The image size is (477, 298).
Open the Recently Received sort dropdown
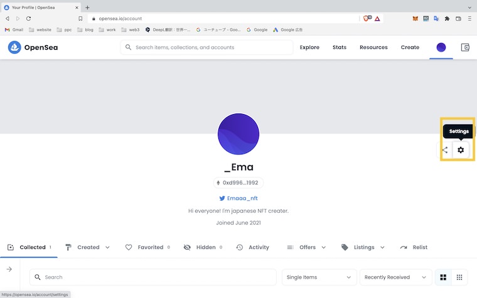[x=395, y=277]
